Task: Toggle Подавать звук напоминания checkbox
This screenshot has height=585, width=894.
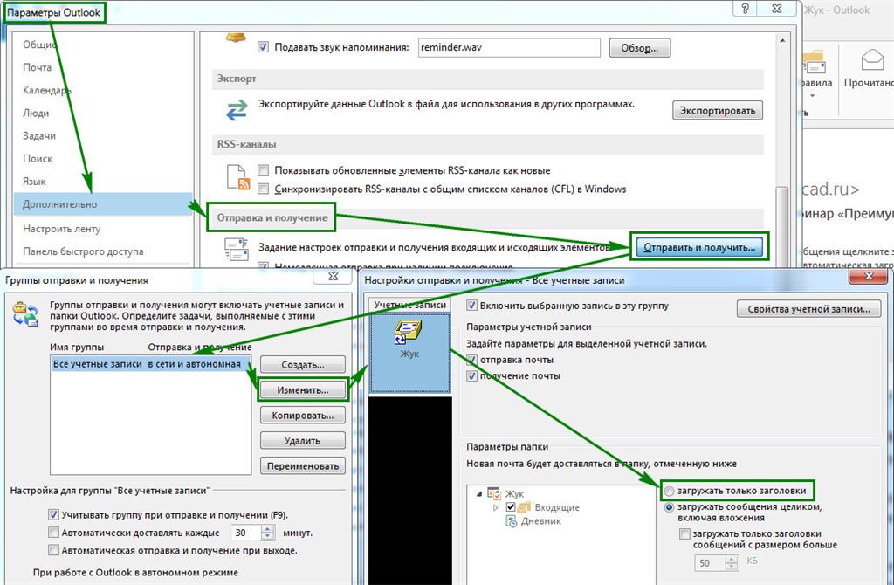Action: 263,47
